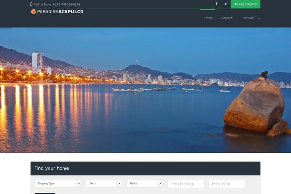
Task: Click the Login / Register button
Action: pyautogui.click(x=245, y=4)
